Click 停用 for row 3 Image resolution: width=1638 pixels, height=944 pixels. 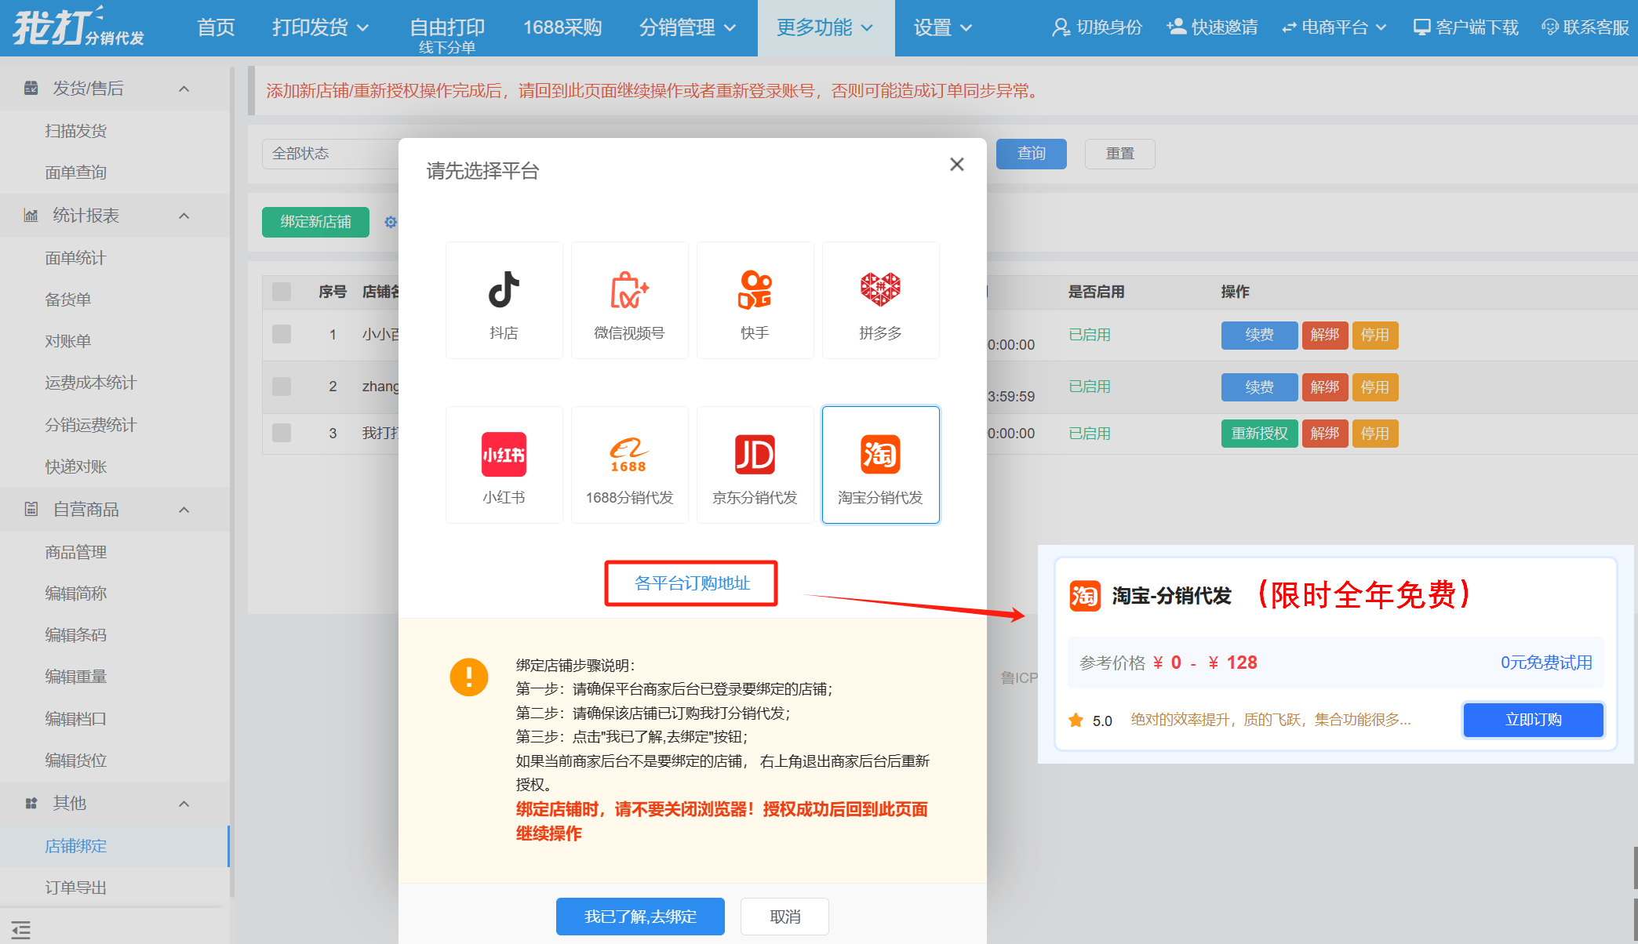pos(1375,434)
